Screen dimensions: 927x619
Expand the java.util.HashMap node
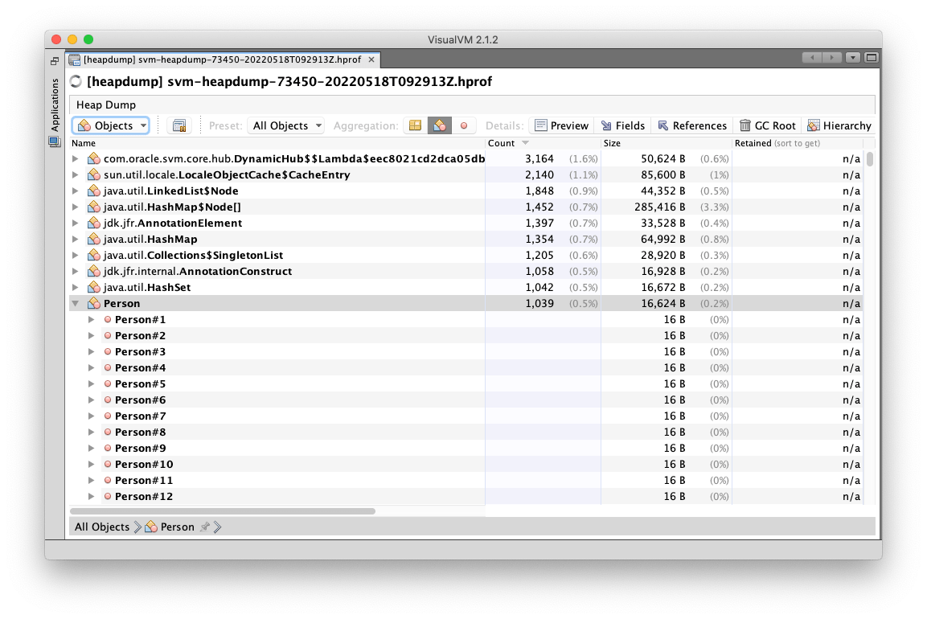coord(75,239)
